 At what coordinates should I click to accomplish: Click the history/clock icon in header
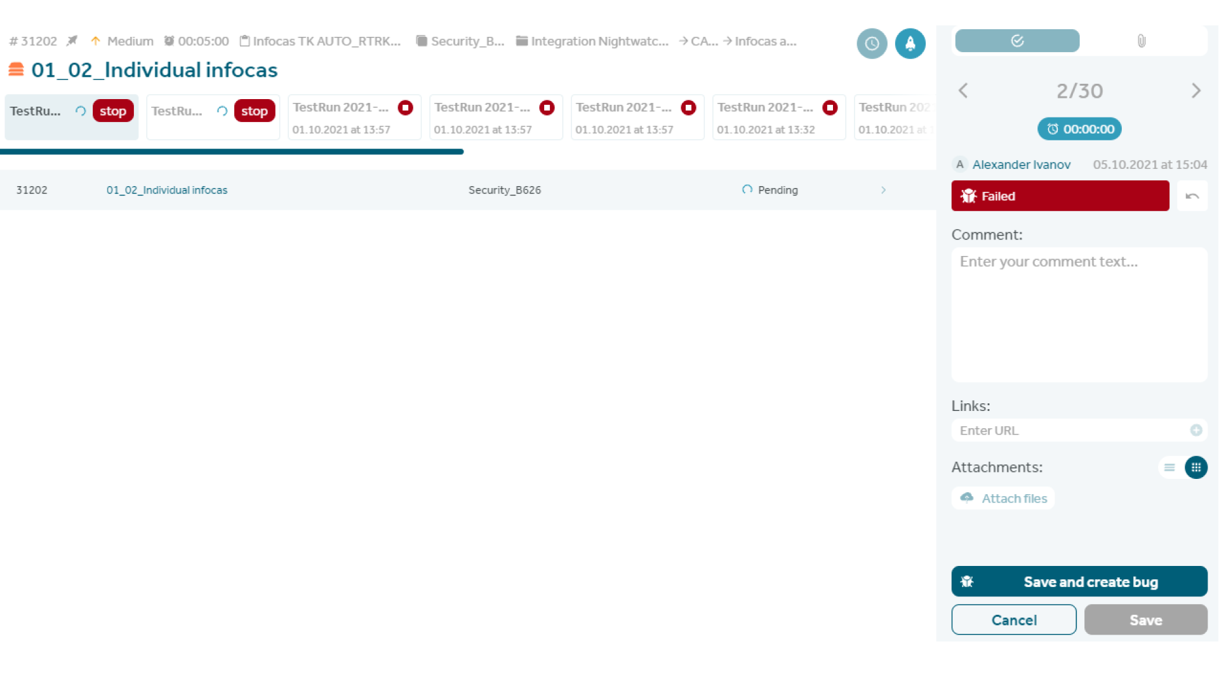click(872, 43)
